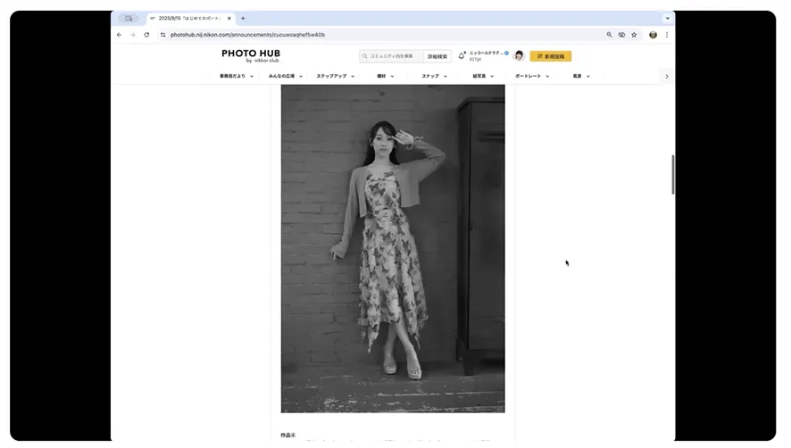The height and width of the screenshot is (448, 791).
Task: Open the ポートレート category menu
Action: click(x=532, y=77)
